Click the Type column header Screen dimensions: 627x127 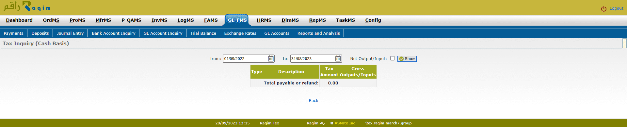[257, 72]
